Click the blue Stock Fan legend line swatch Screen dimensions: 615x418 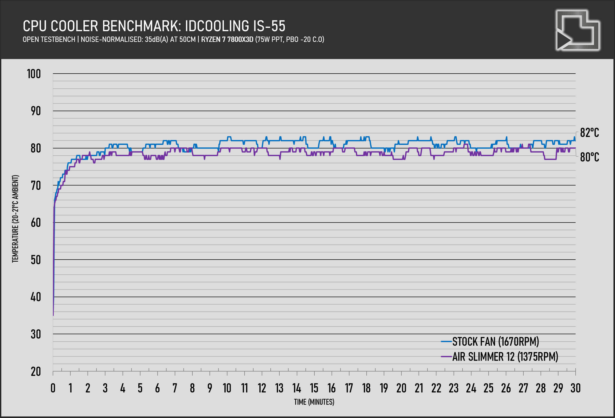[446, 342]
